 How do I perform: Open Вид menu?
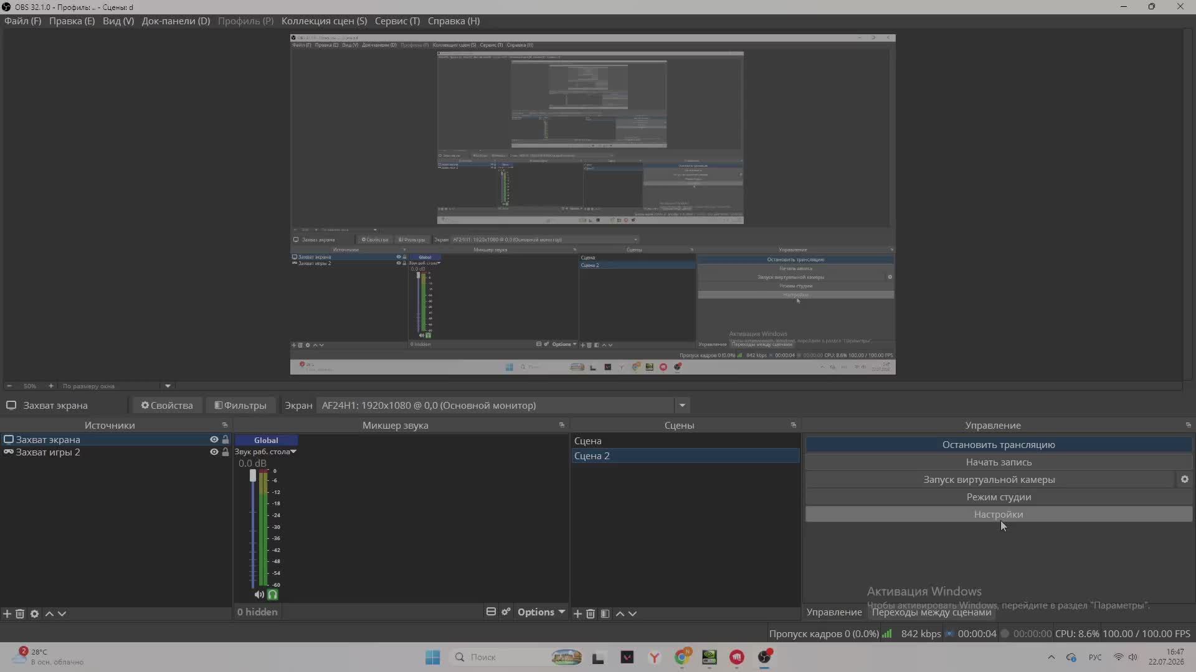[x=118, y=21]
